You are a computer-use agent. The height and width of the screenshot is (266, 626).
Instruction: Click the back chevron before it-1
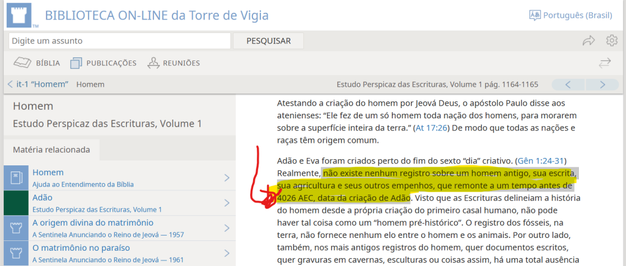click(x=10, y=84)
